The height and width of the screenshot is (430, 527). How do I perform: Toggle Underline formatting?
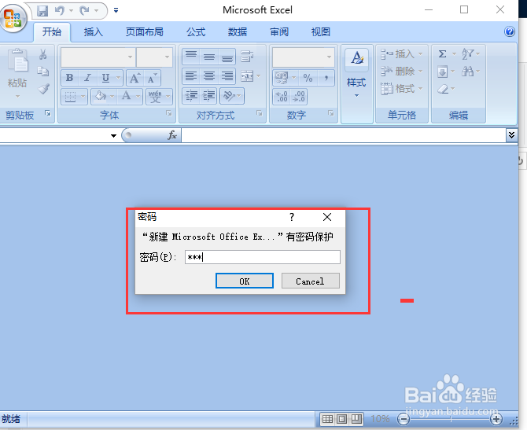106,78
